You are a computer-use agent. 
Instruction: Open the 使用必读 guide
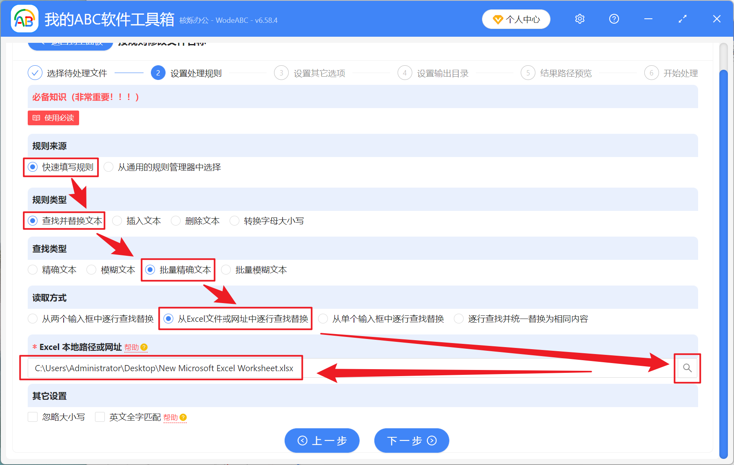[53, 118]
